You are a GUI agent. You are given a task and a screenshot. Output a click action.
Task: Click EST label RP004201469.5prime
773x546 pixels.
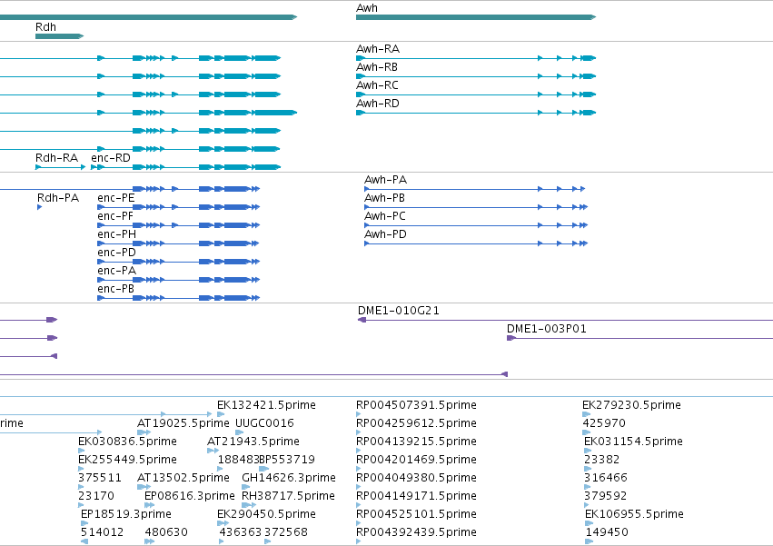tap(417, 460)
